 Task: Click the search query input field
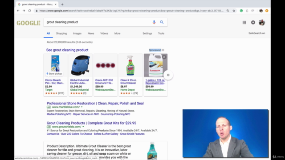[x=98, y=22]
